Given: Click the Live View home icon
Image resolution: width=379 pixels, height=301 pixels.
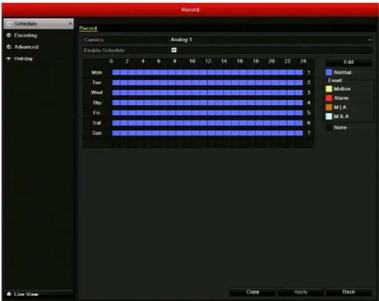Looking at the screenshot, I should click(9, 294).
